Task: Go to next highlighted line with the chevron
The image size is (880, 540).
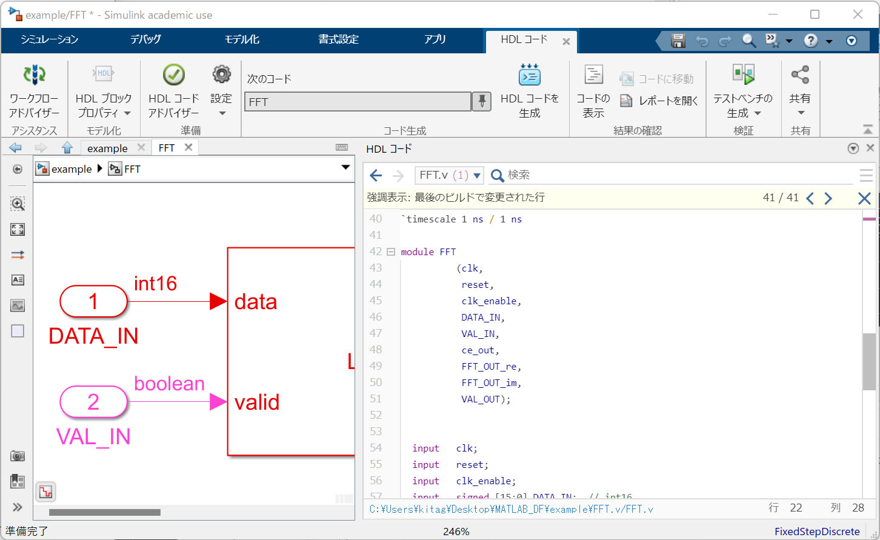Action: coord(828,198)
